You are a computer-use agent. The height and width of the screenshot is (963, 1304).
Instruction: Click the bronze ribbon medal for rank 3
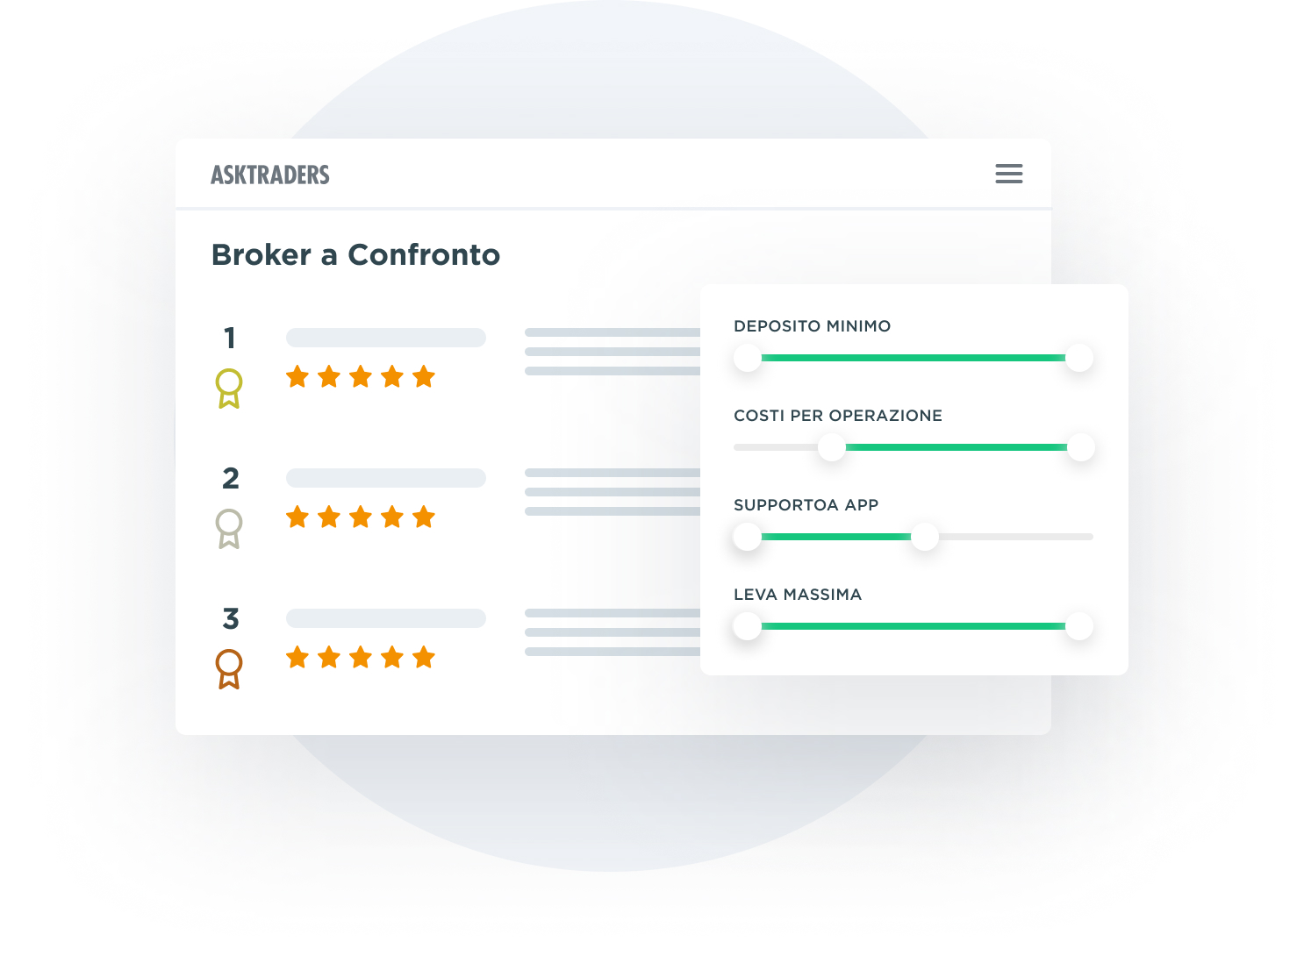click(229, 667)
